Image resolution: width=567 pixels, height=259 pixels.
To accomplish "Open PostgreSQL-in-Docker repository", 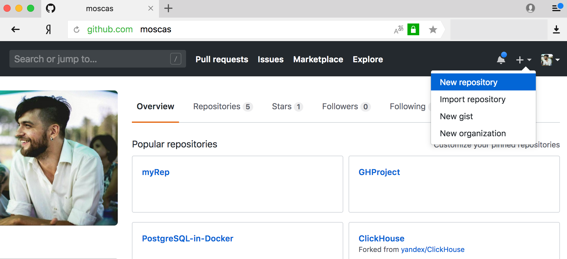I will tap(188, 238).
